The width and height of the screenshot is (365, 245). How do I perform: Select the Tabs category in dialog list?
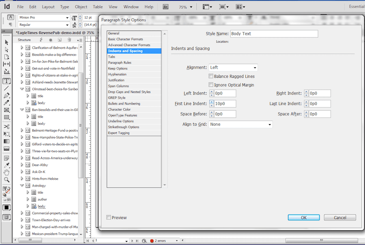pos(134,57)
